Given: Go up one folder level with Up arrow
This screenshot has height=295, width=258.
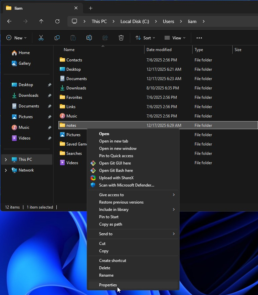Looking at the screenshot, I should point(41,21).
